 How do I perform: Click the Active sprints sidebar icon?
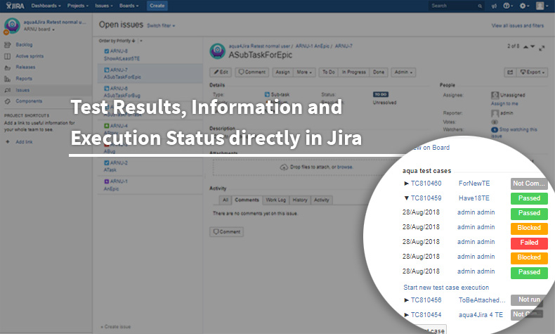[x=8, y=56]
